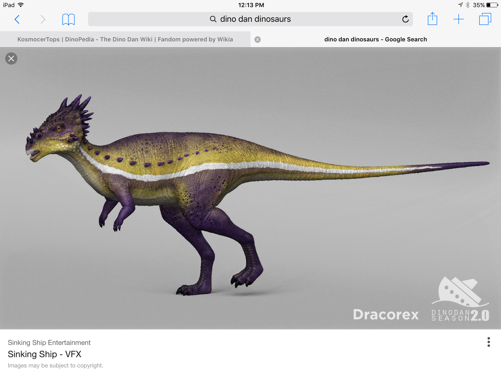Tap the Dracorex dinosaur image

point(250,188)
